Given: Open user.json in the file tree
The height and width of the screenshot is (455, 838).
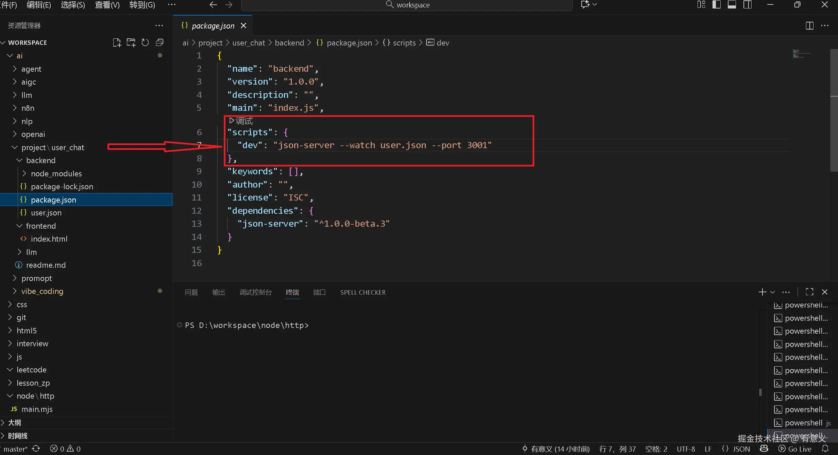Looking at the screenshot, I should [x=46, y=213].
